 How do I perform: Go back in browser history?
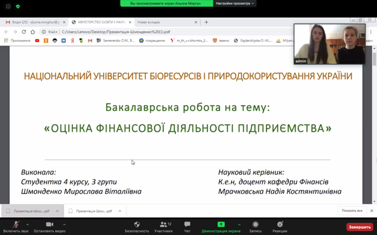(x=6, y=32)
